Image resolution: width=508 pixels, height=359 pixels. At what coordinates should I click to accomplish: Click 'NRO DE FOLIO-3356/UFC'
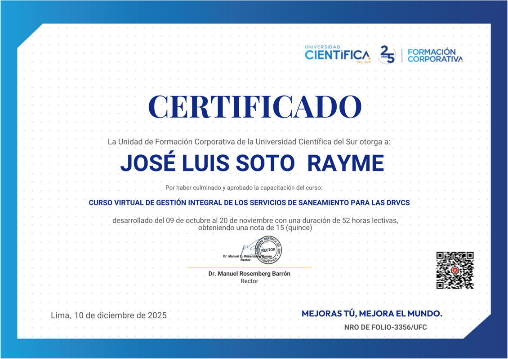point(386,327)
